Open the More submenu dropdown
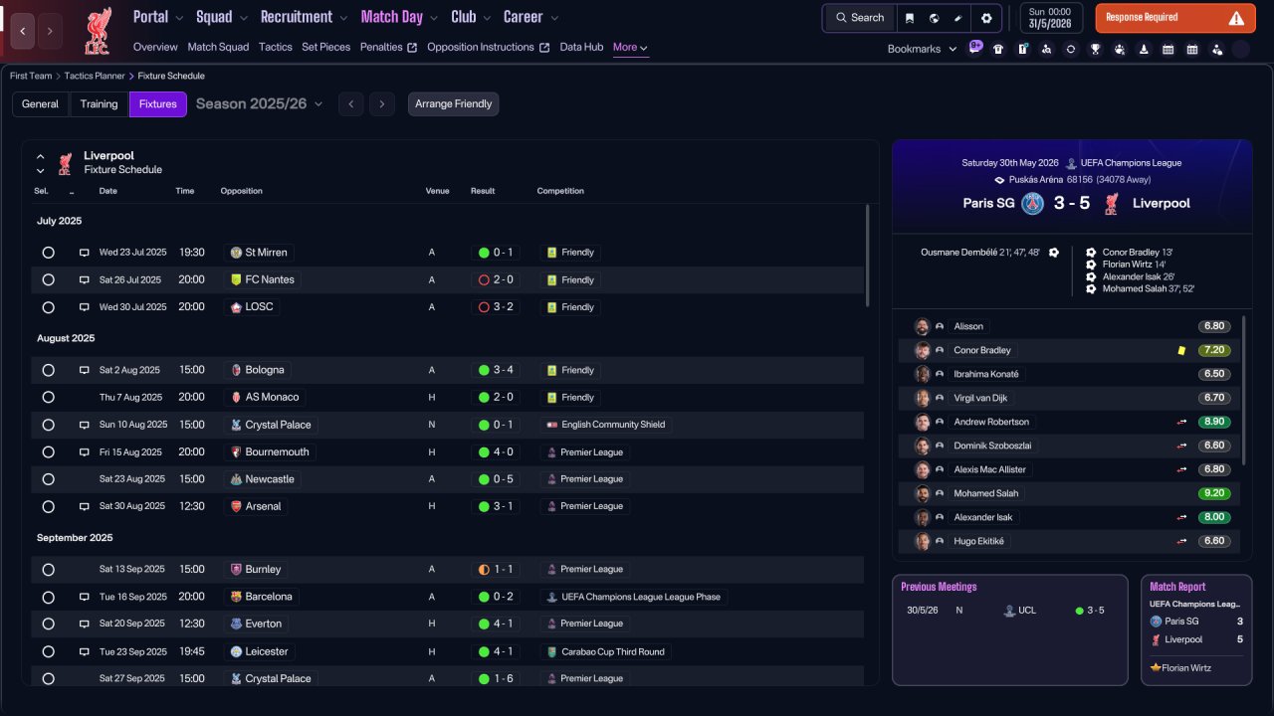The width and height of the screenshot is (1274, 716). coord(631,48)
